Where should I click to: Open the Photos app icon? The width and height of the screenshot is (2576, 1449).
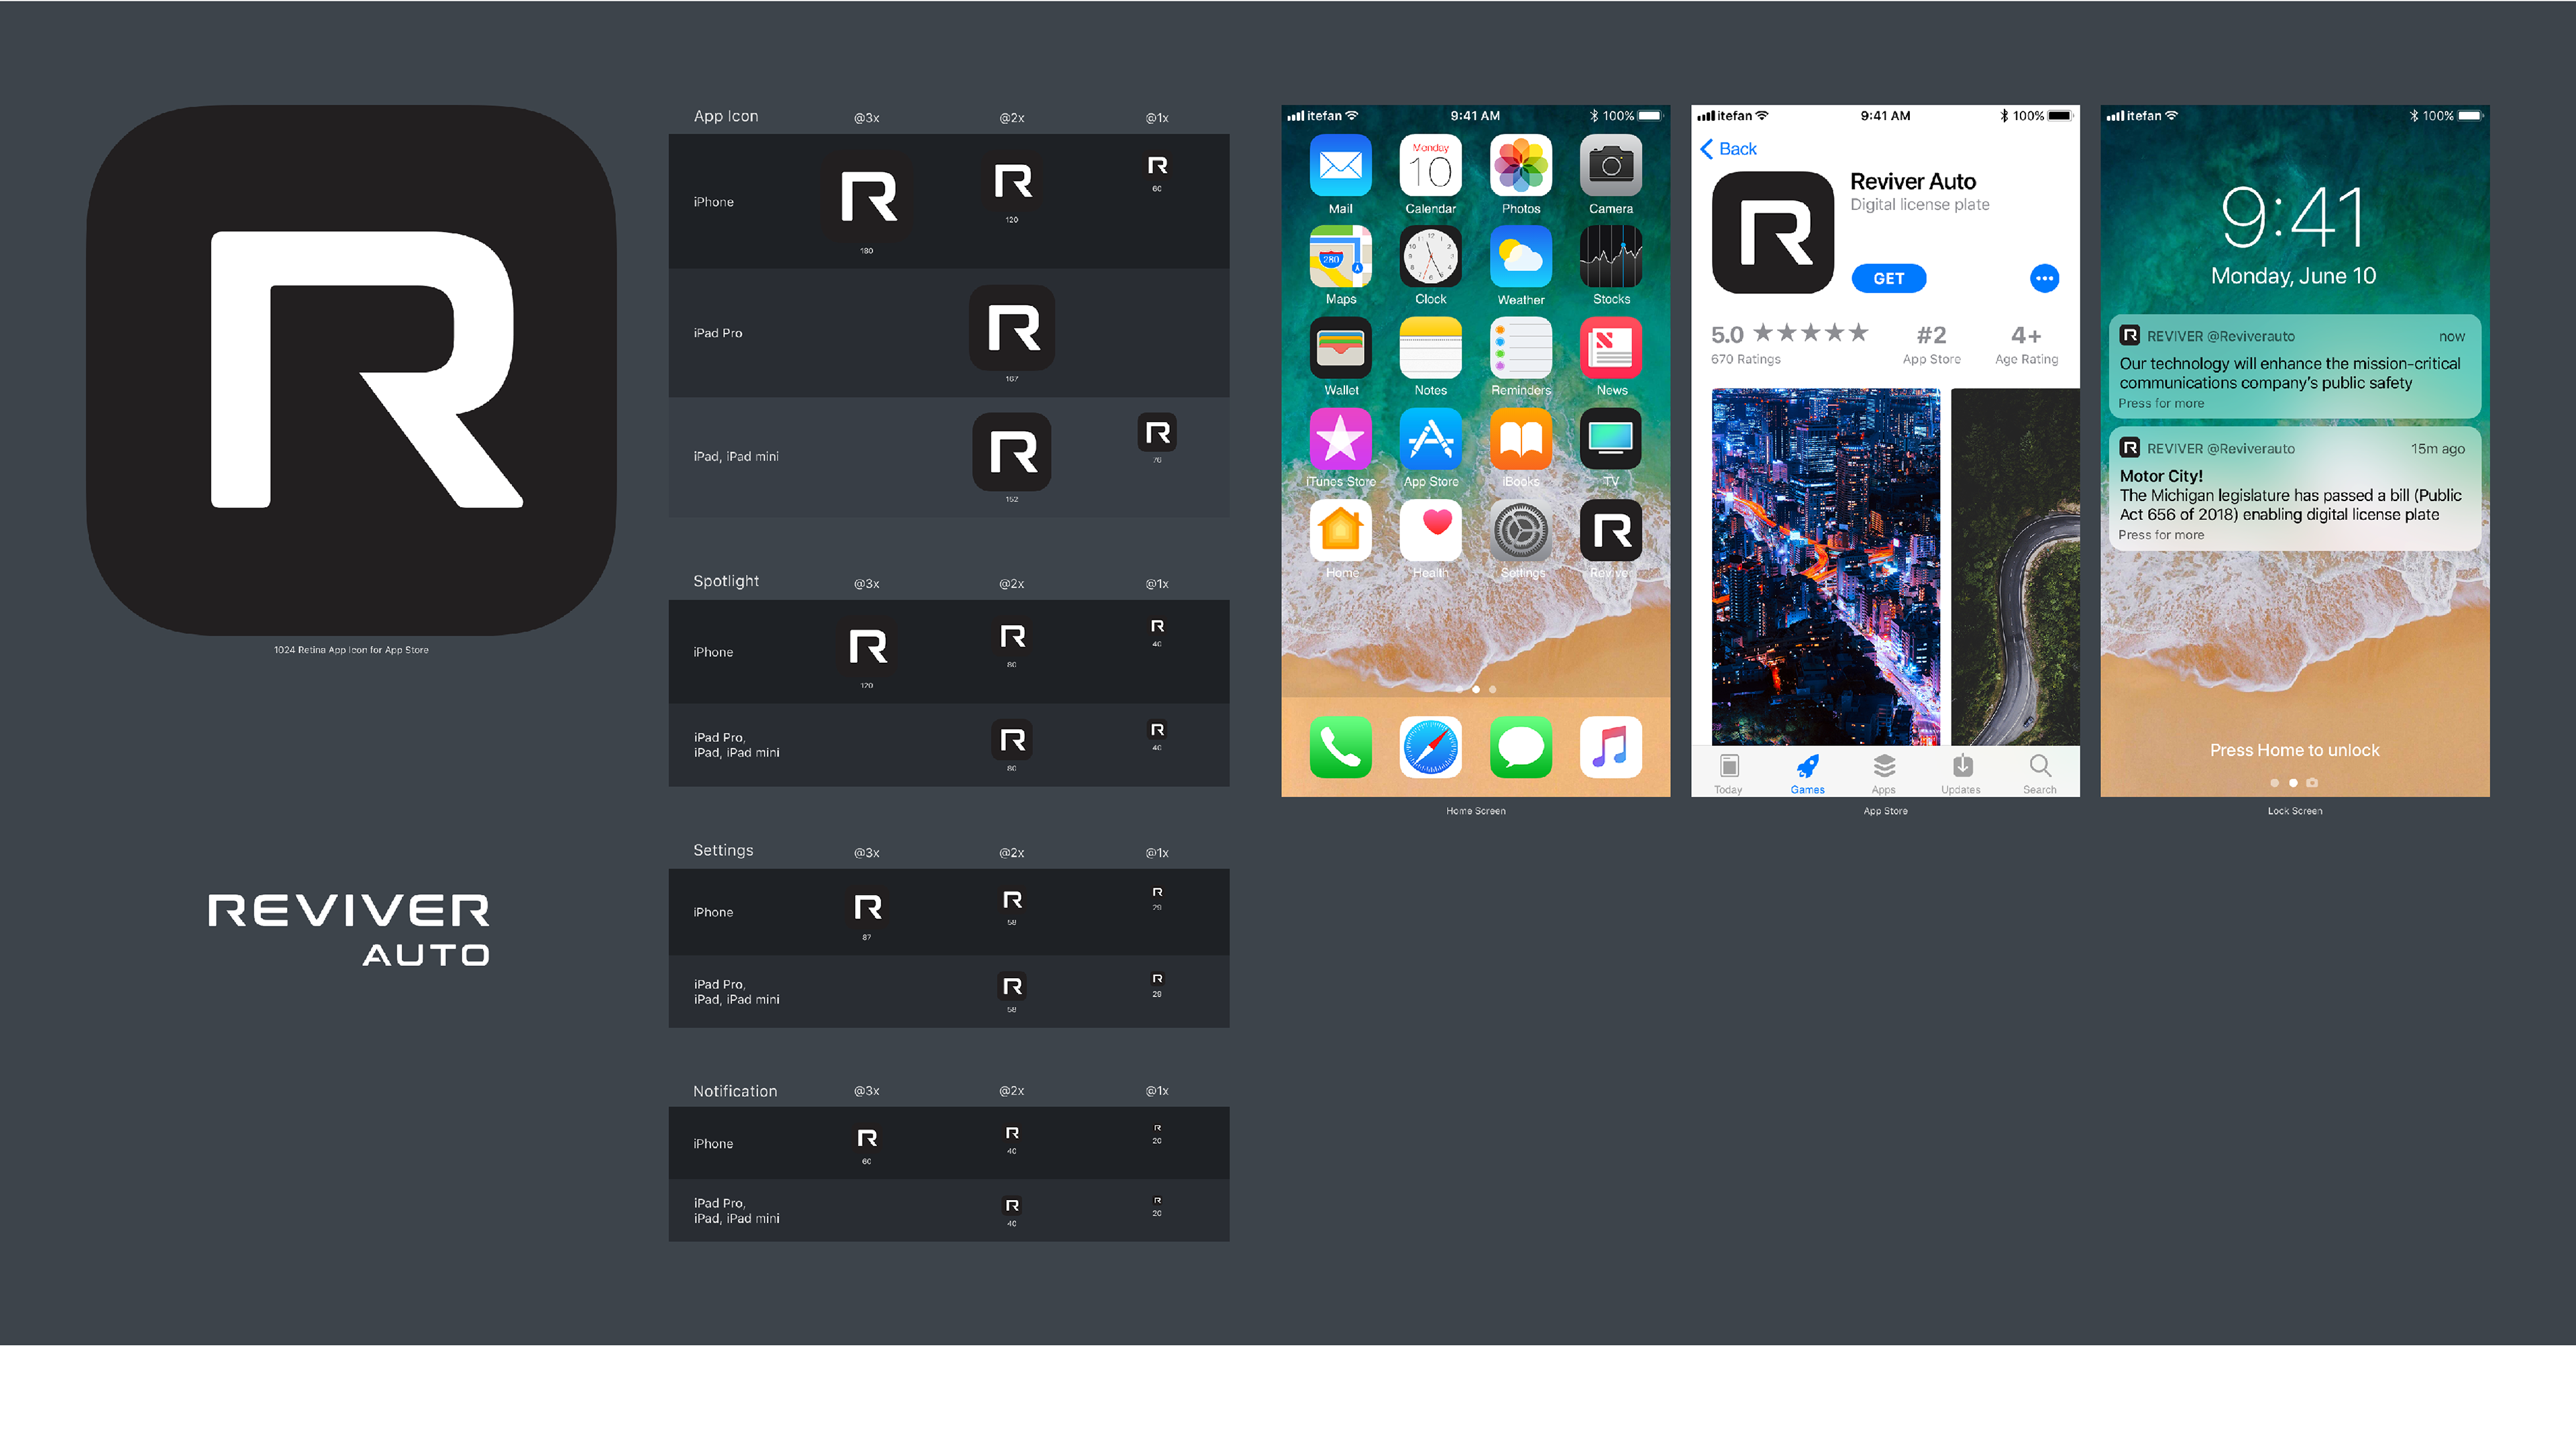pyautogui.click(x=1520, y=166)
